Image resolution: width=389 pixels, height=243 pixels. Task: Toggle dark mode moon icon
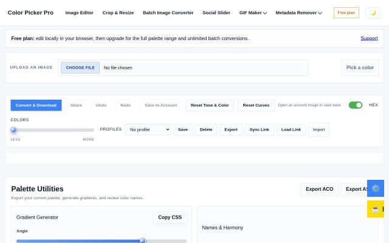coord(373,13)
